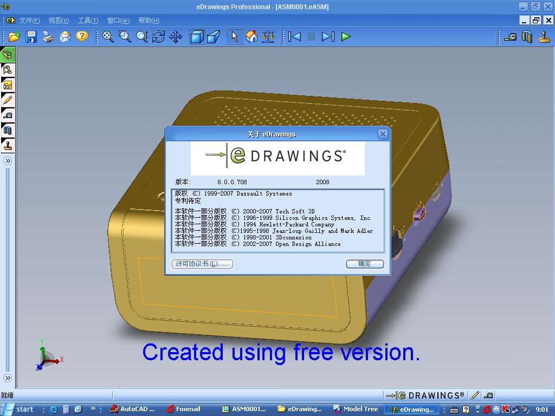The height and width of the screenshot is (416, 555).
Task: Open the Configurations tree tab in sidebar
Action: (8, 70)
